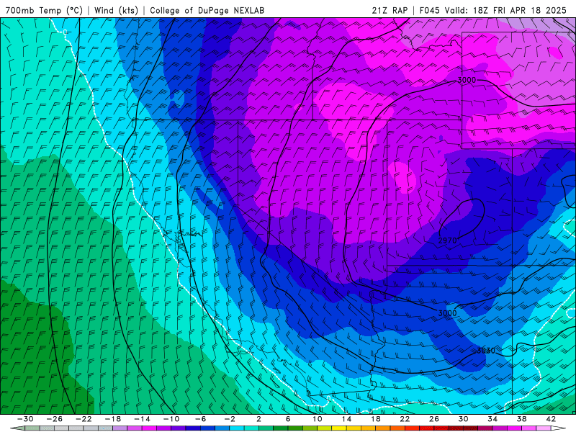This screenshot has width=576, height=432.
Task: Click the '-2' color scale value
Action: [x=230, y=419]
